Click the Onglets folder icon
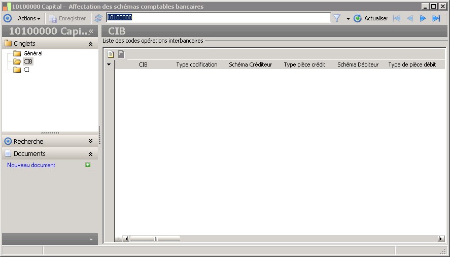Image resolution: width=450 pixels, height=257 pixels. click(x=8, y=43)
